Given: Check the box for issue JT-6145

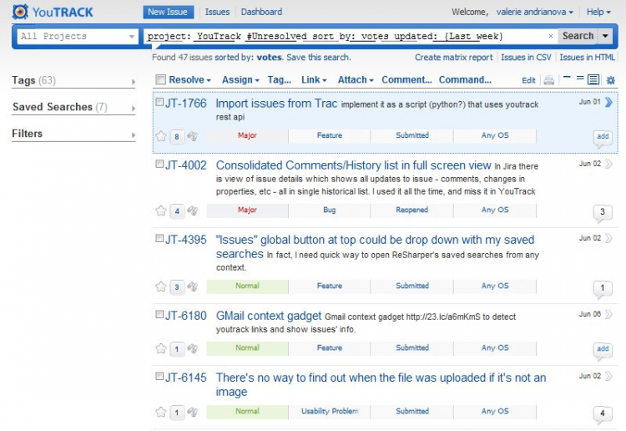Looking at the screenshot, I should pyautogui.click(x=159, y=376).
